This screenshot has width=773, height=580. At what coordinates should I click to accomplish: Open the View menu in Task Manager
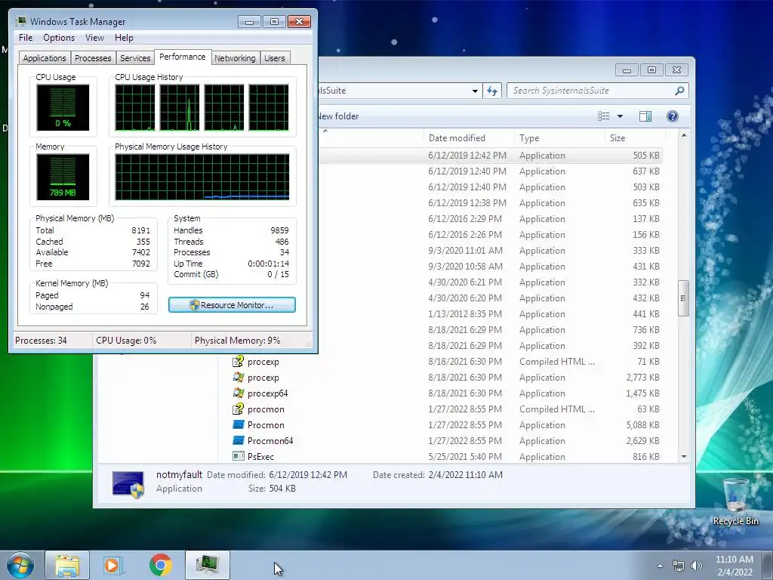click(x=94, y=38)
